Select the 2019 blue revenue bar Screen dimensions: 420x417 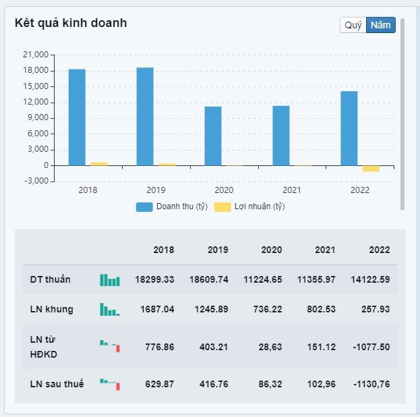click(145, 116)
